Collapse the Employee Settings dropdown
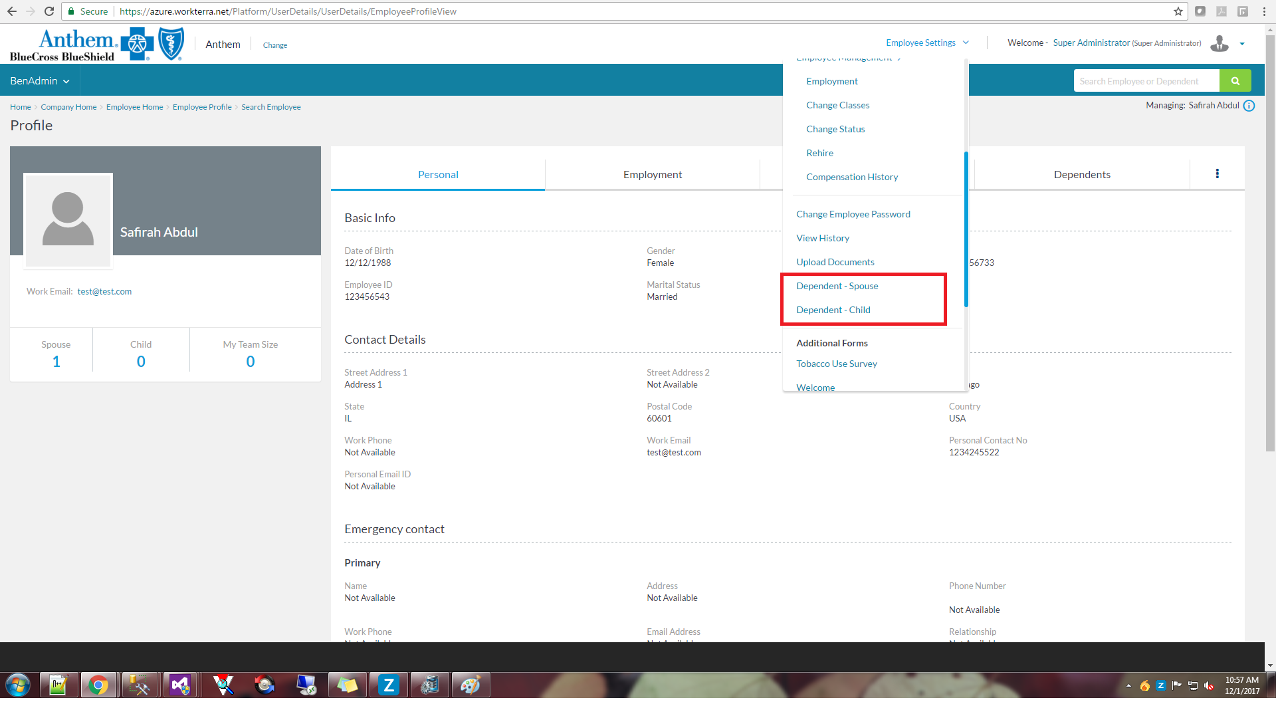 pyautogui.click(x=927, y=43)
